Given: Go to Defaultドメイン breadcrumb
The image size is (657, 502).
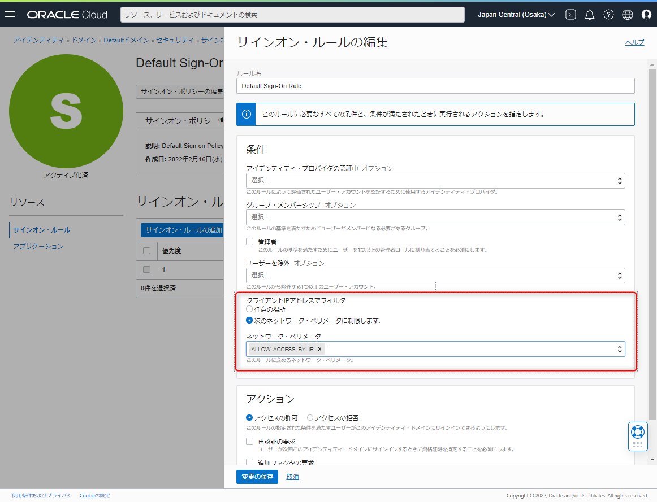Looking at the screenshot, I should 126,40.
